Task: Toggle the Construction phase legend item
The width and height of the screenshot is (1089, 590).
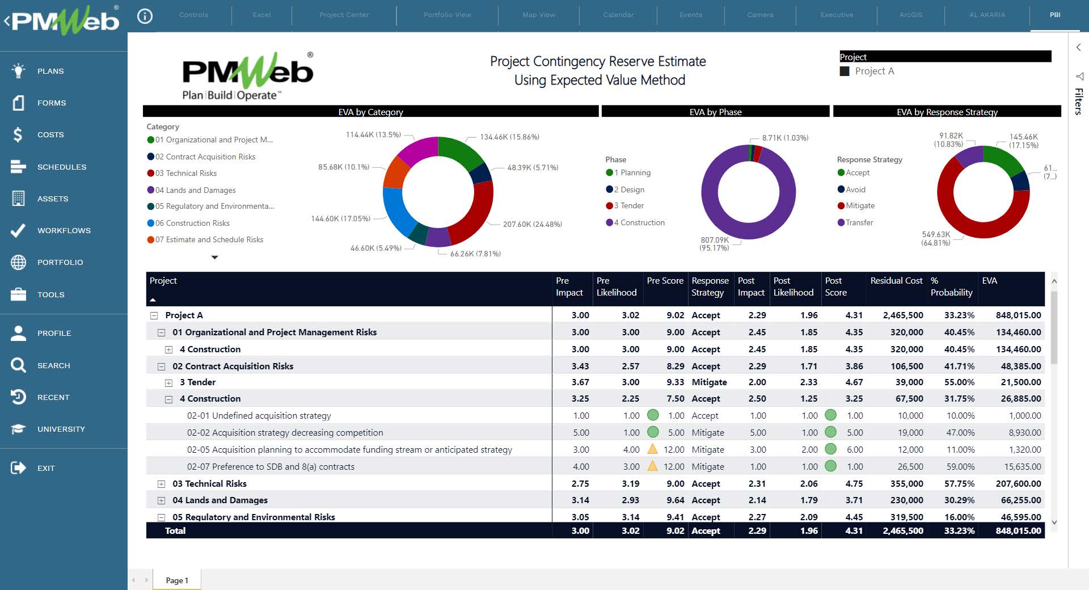Action: click(x=635, y=222)
